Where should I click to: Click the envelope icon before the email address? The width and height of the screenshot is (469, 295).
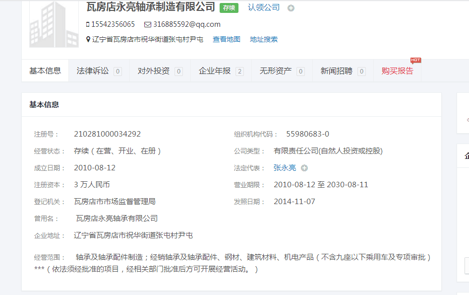[148, 24]
